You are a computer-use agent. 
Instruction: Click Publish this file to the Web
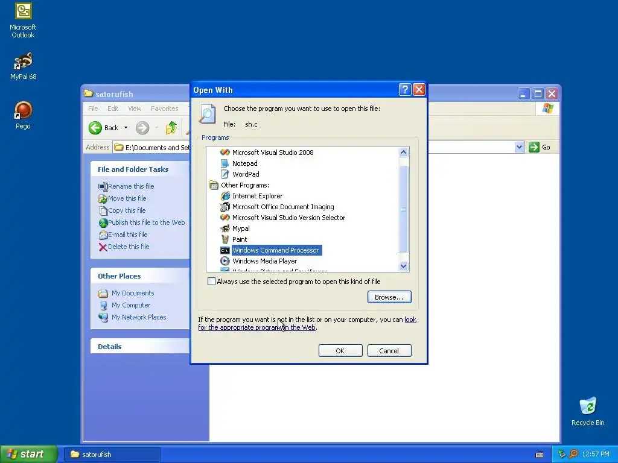(146, 222)
